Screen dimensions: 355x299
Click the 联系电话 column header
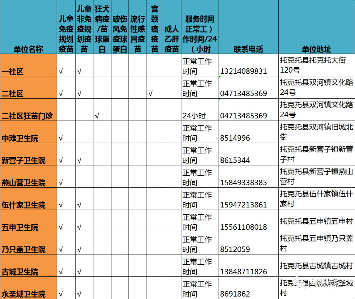248,27
